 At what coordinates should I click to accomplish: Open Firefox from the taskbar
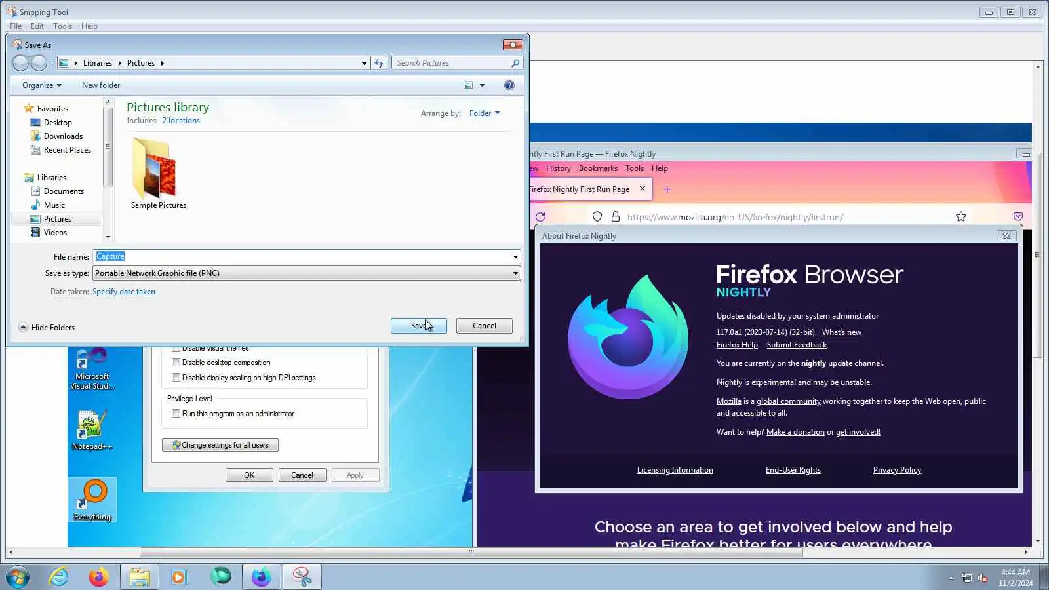[99, 577]
